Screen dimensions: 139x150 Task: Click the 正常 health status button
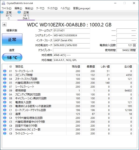pos(12,40)
